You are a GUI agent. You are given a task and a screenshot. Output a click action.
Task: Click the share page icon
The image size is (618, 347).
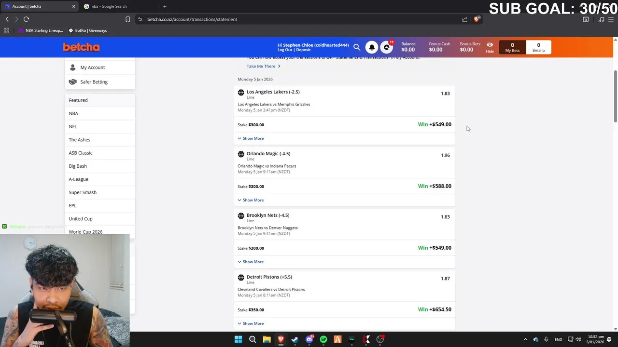click(464, 19)
